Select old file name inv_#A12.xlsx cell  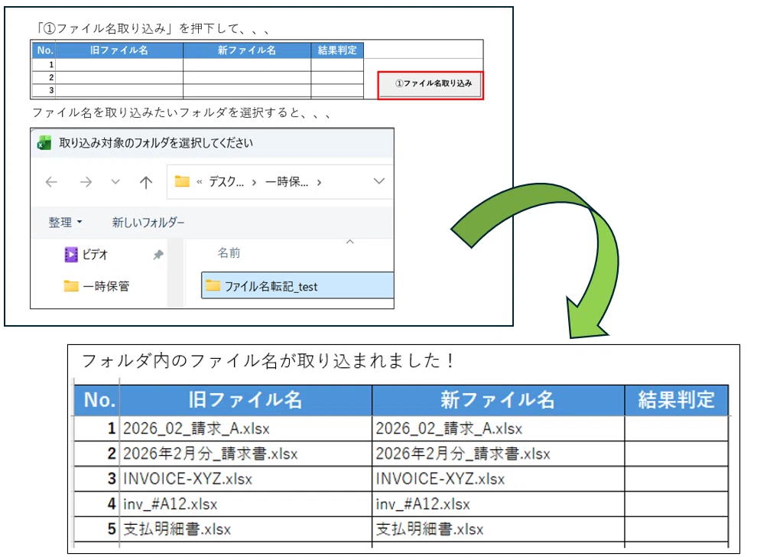245,504
